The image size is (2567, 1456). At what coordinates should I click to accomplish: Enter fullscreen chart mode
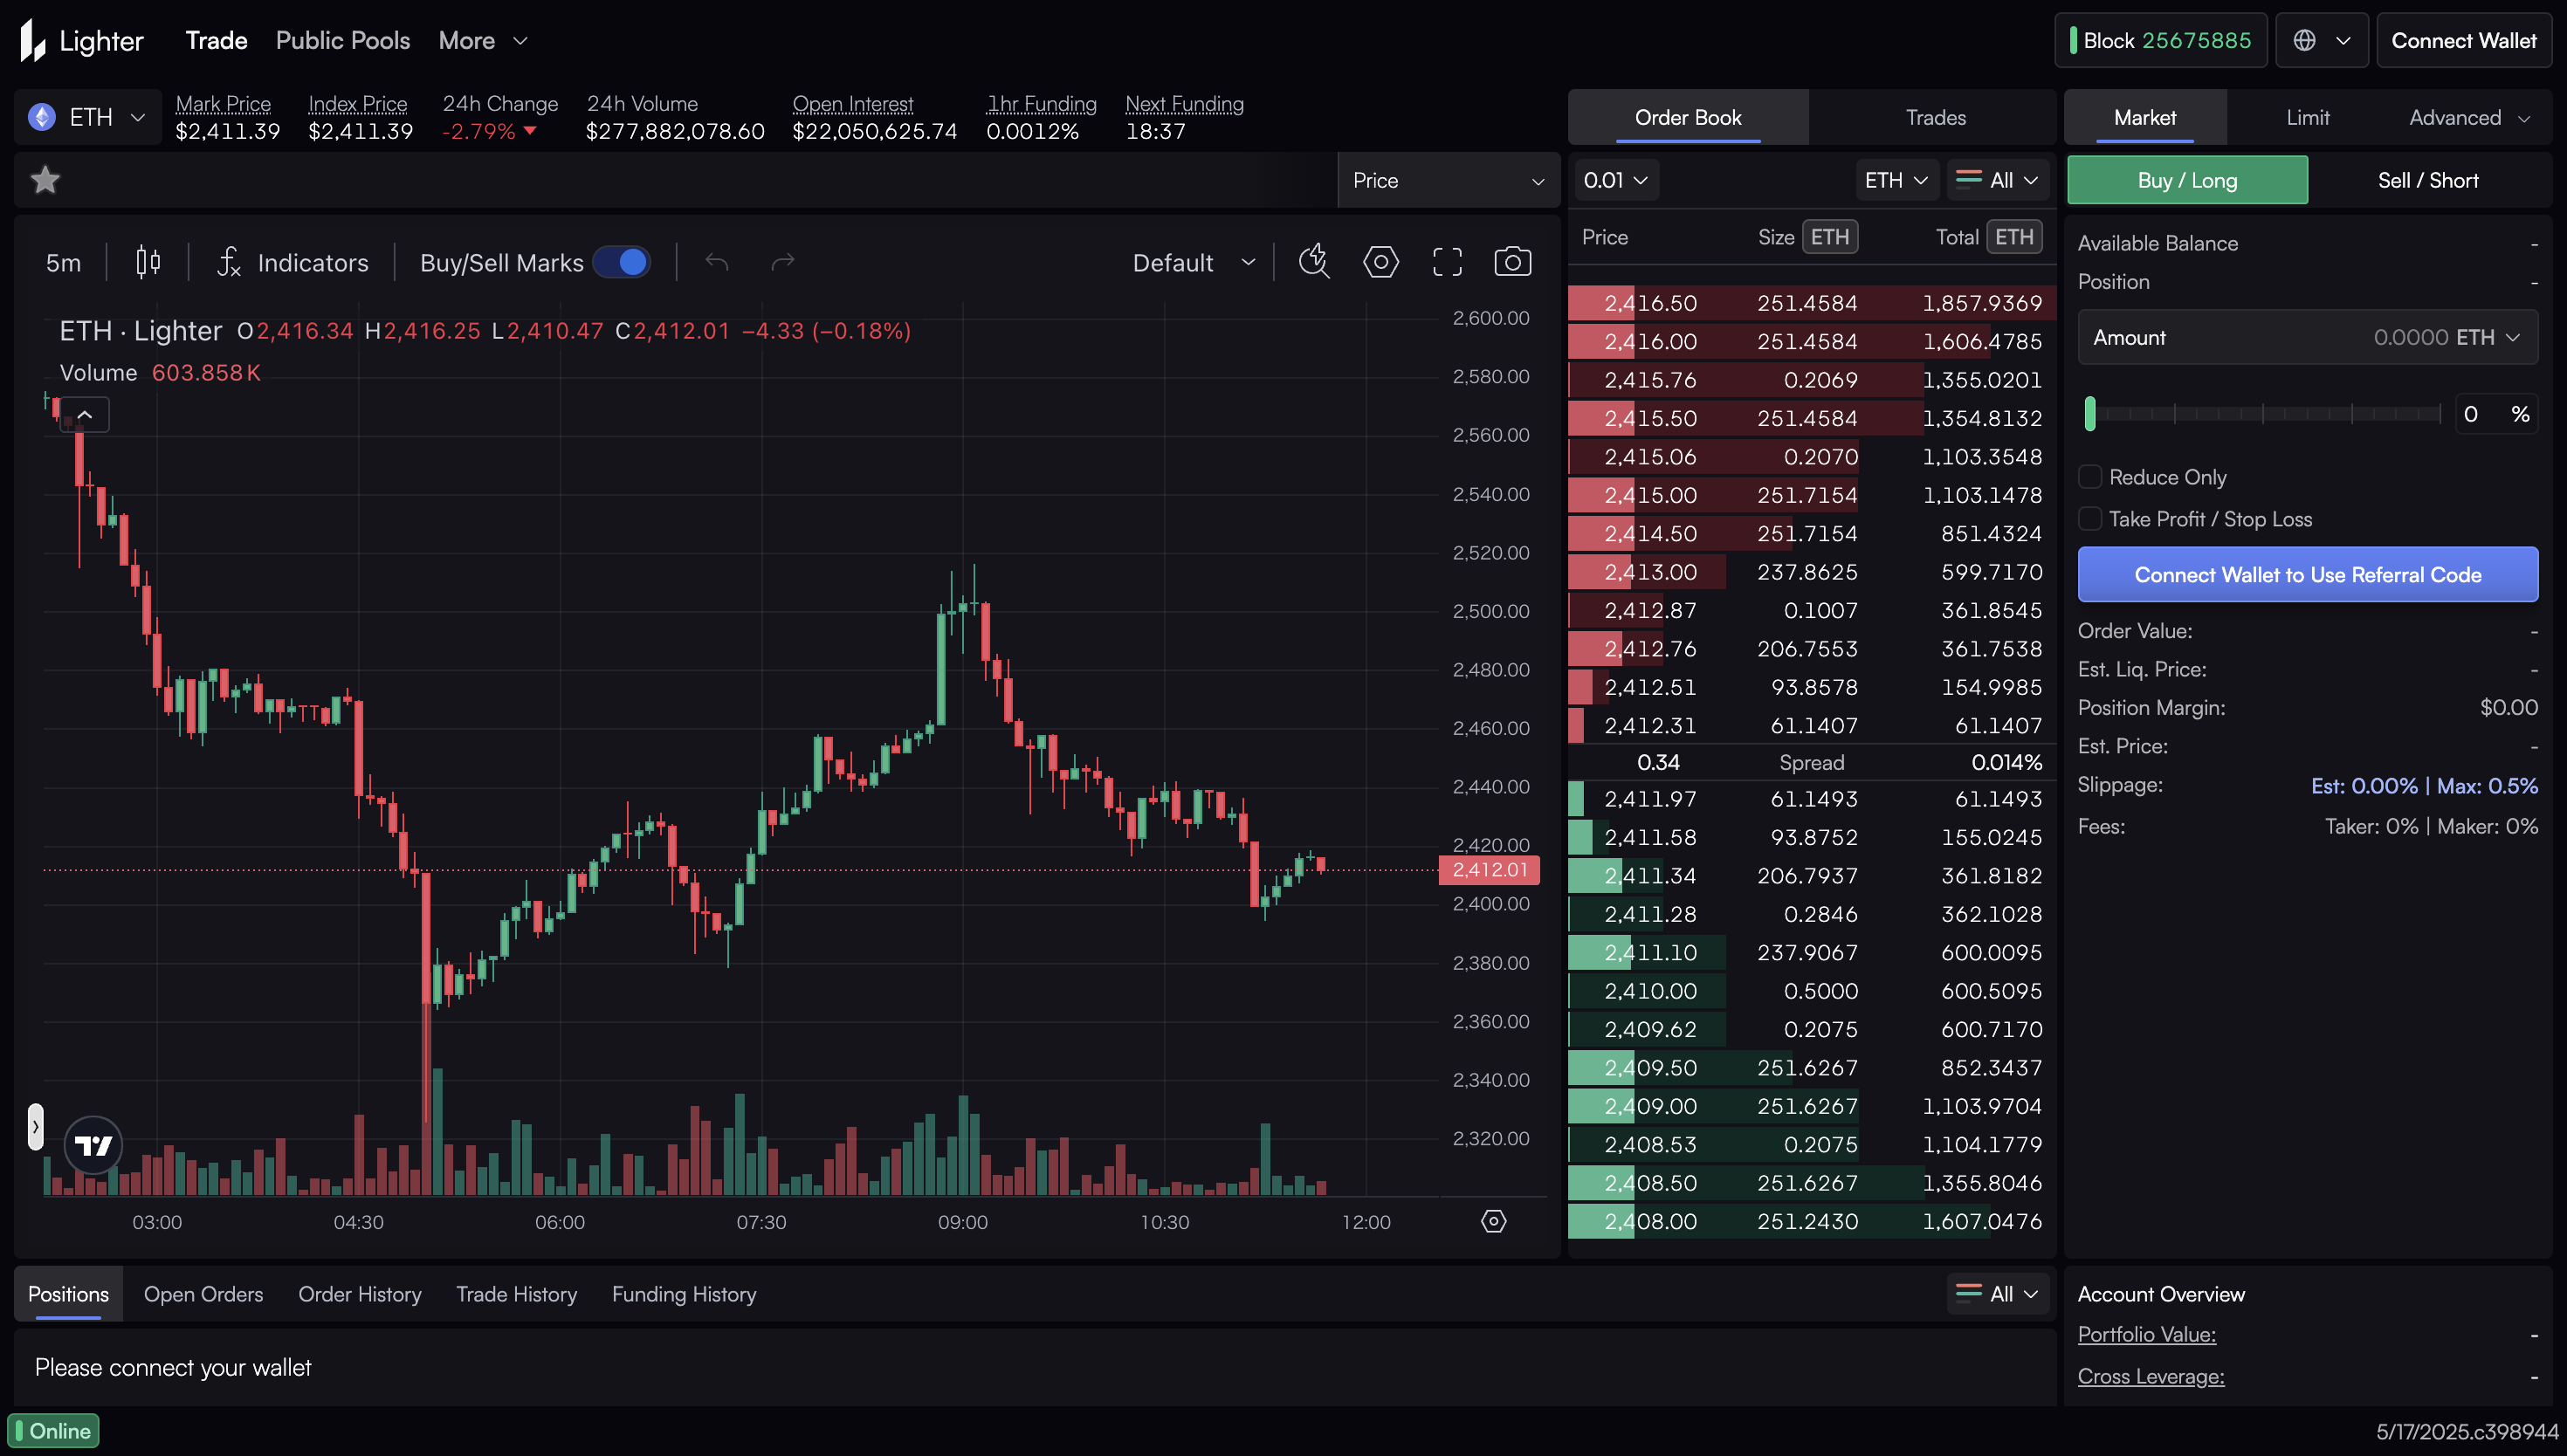[1447, 262]
